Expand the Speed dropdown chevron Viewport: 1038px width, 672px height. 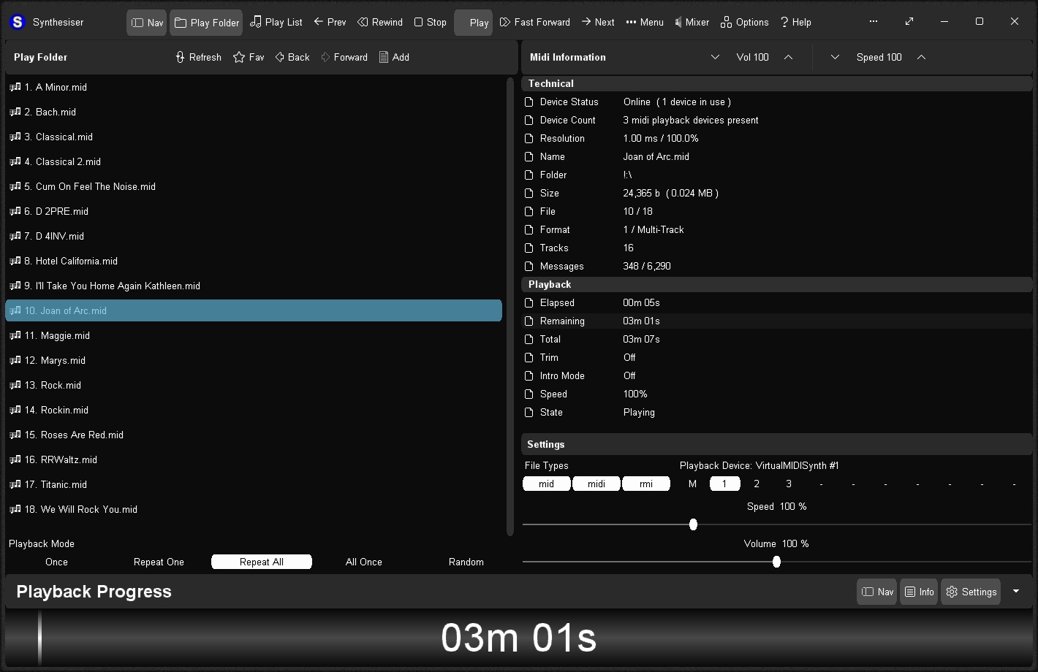(x=834, y=57)
